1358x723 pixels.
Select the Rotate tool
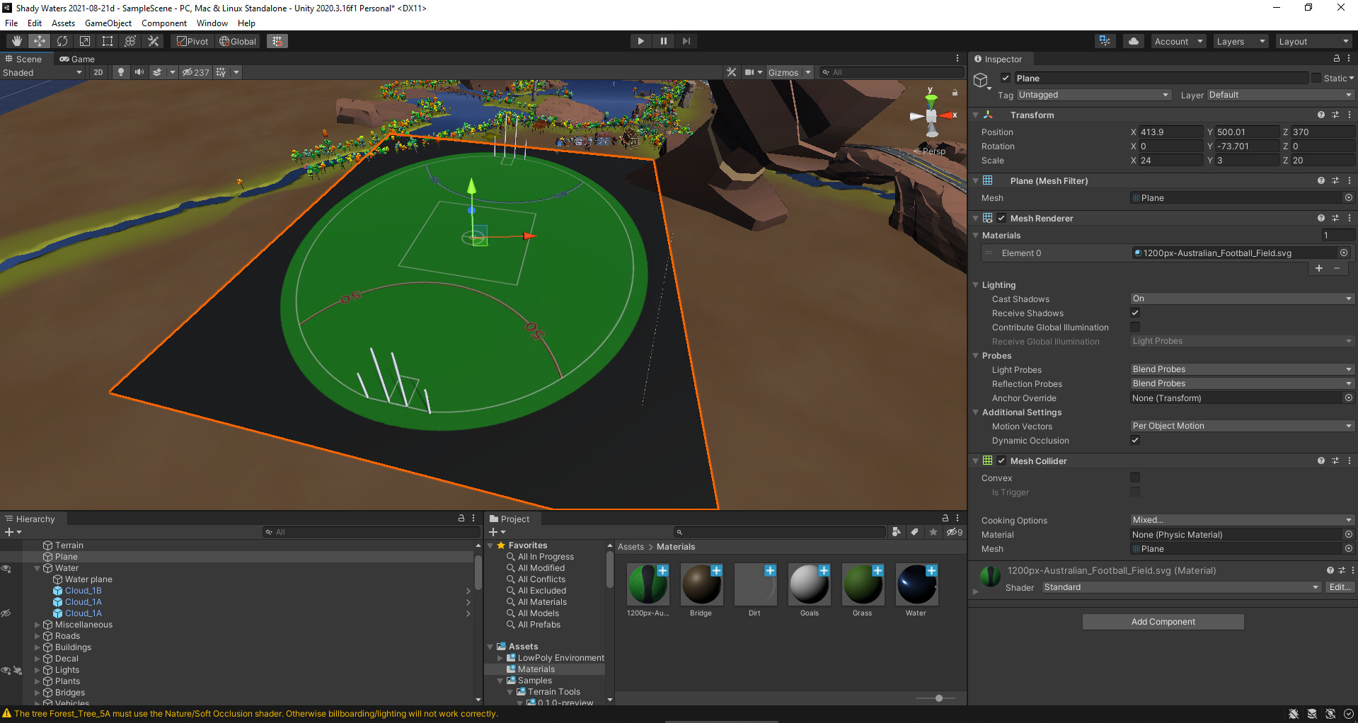[x=62, y=41]
